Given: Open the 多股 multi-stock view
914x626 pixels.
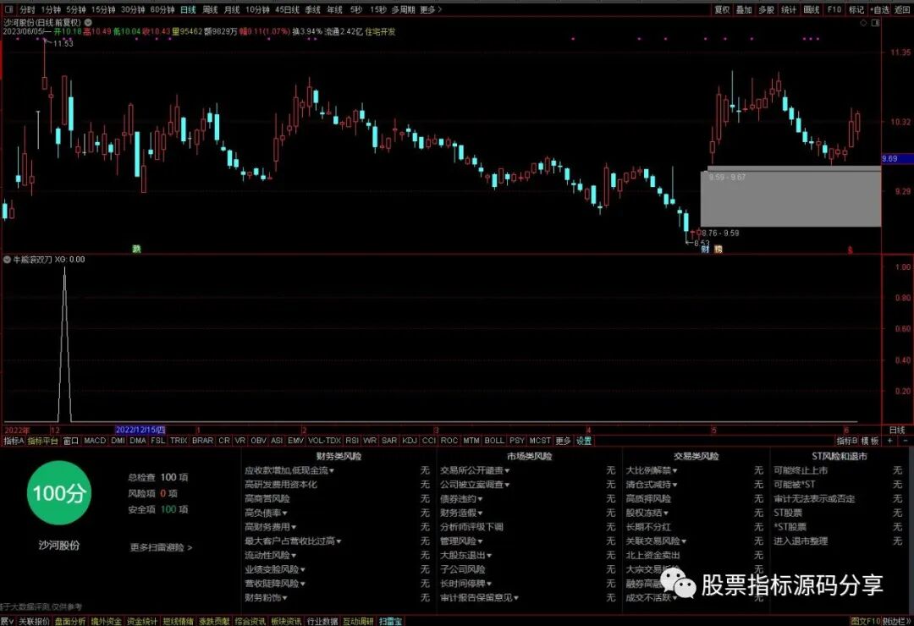Looking at the screenshot, I should (766, 9).
